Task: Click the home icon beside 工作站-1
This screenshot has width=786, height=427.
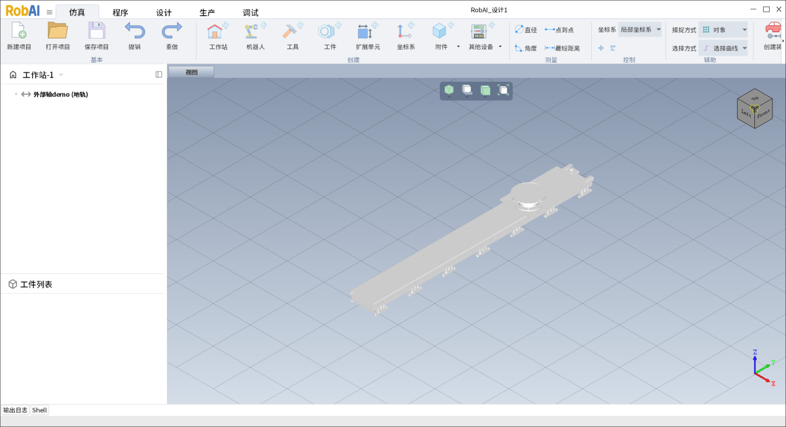Action: click(x=13, y=74)
